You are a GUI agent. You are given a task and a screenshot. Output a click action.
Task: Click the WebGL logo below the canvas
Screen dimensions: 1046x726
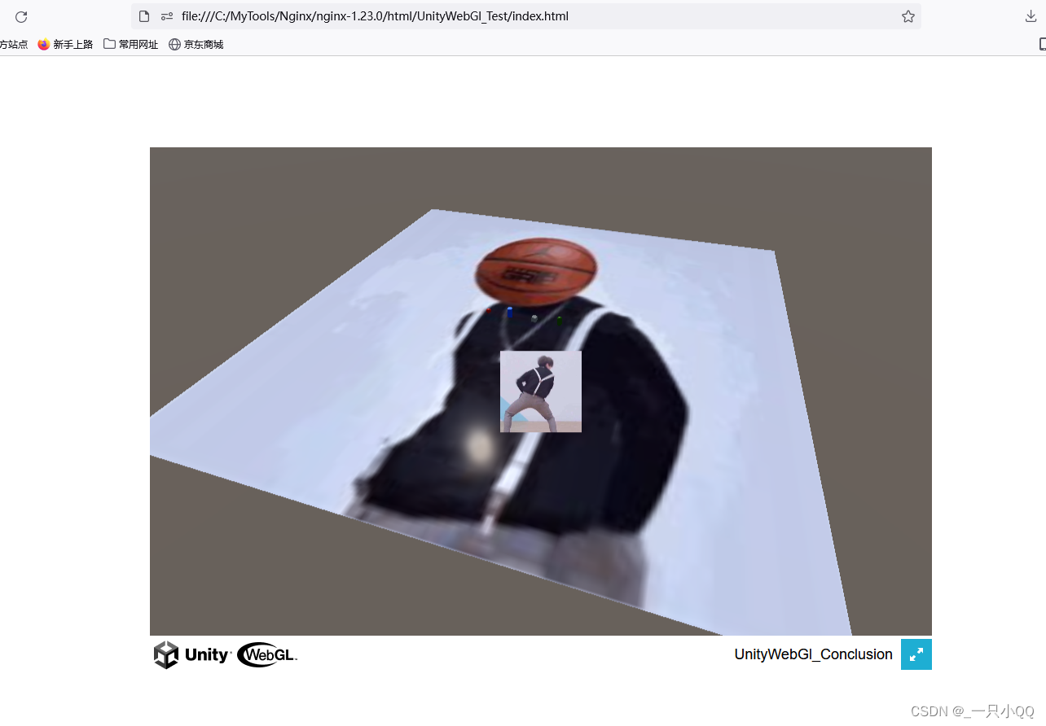tap(267, 654)
